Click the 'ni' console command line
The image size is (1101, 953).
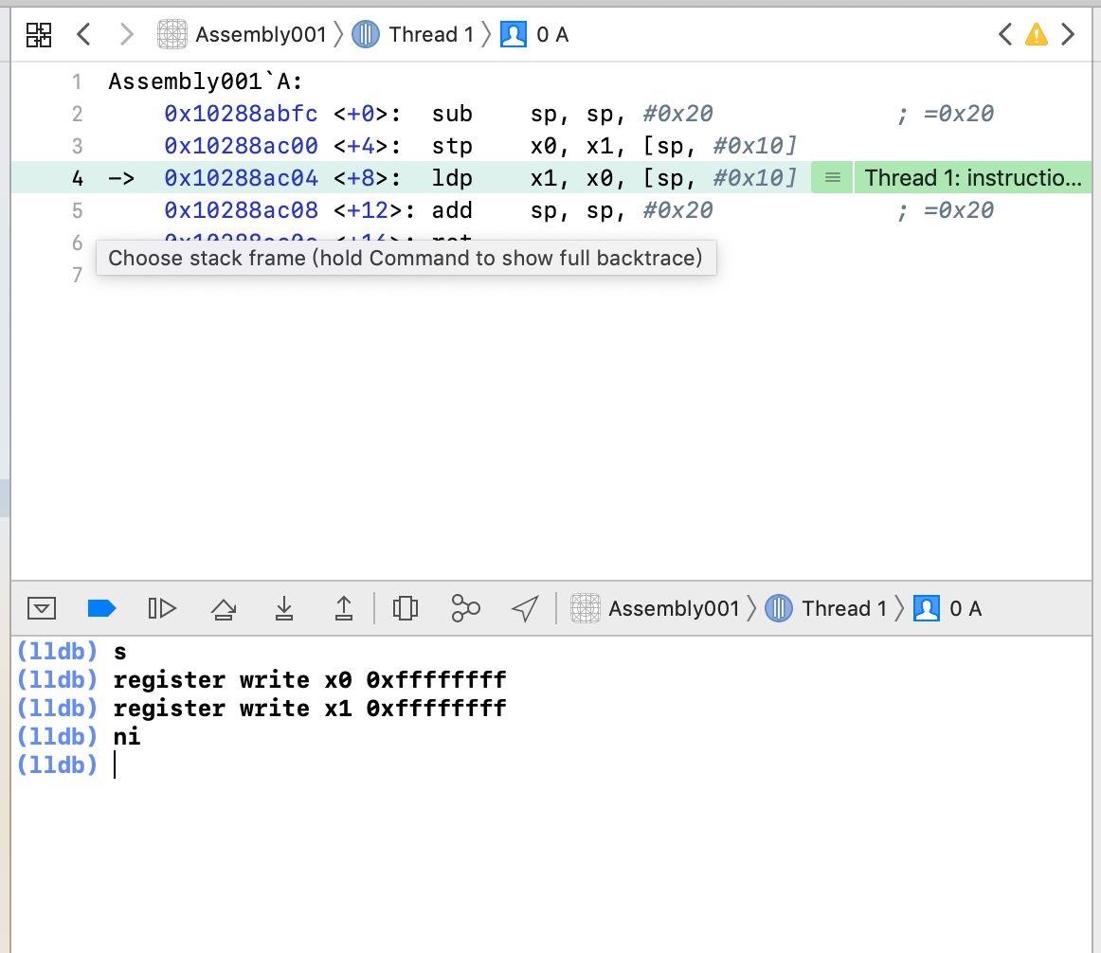127,737
